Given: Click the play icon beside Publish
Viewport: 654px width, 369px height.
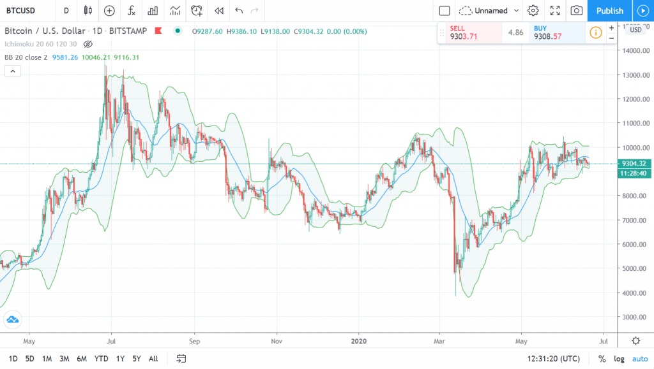Looking at the screenshot, I should click(x=643, y=11).
